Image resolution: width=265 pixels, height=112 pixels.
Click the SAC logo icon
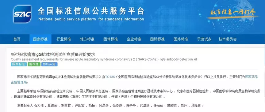coord(22,14)
